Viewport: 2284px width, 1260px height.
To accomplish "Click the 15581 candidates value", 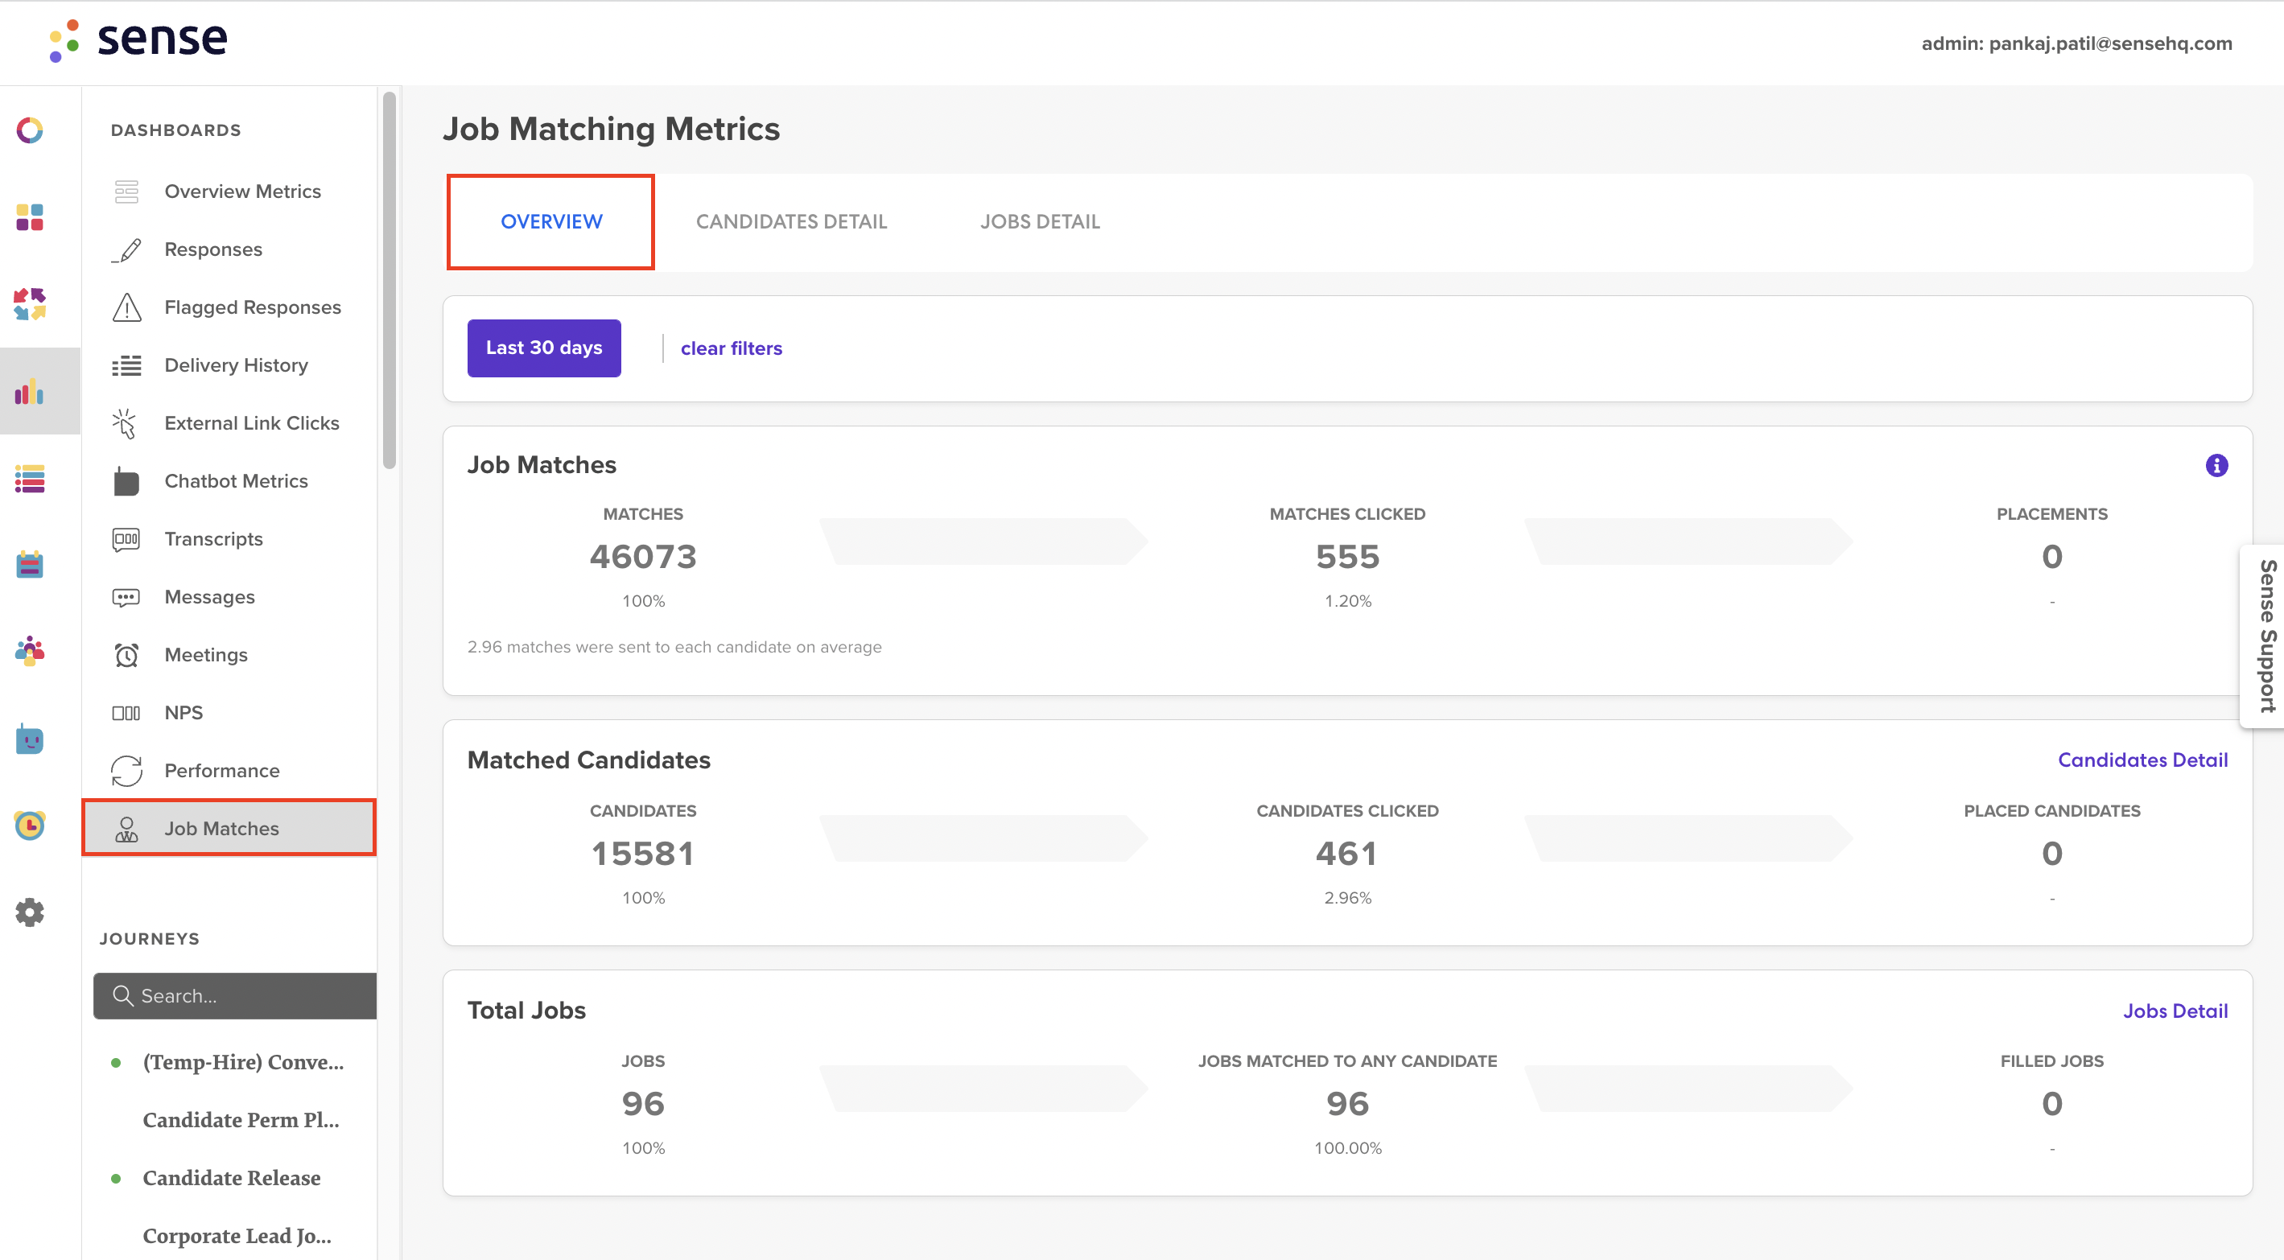I will tap(643, 854).
